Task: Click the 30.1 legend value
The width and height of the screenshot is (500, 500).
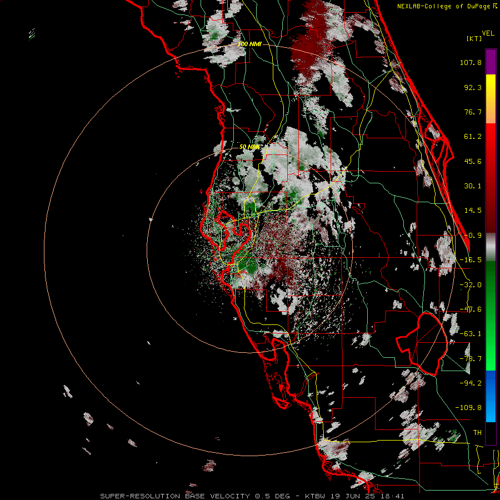Action: pyautogui.click(x=473, y=186)
